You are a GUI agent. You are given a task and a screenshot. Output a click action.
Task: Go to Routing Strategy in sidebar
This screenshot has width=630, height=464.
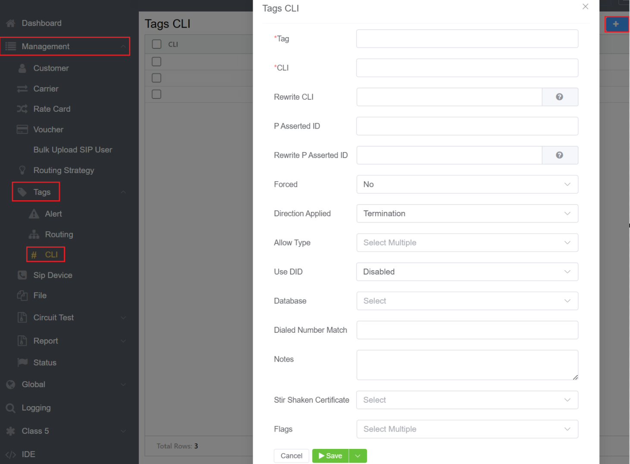pos(63,170)
